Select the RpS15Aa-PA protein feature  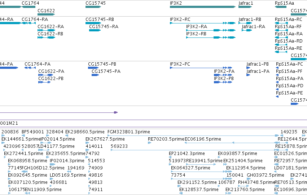click(277, 82)
